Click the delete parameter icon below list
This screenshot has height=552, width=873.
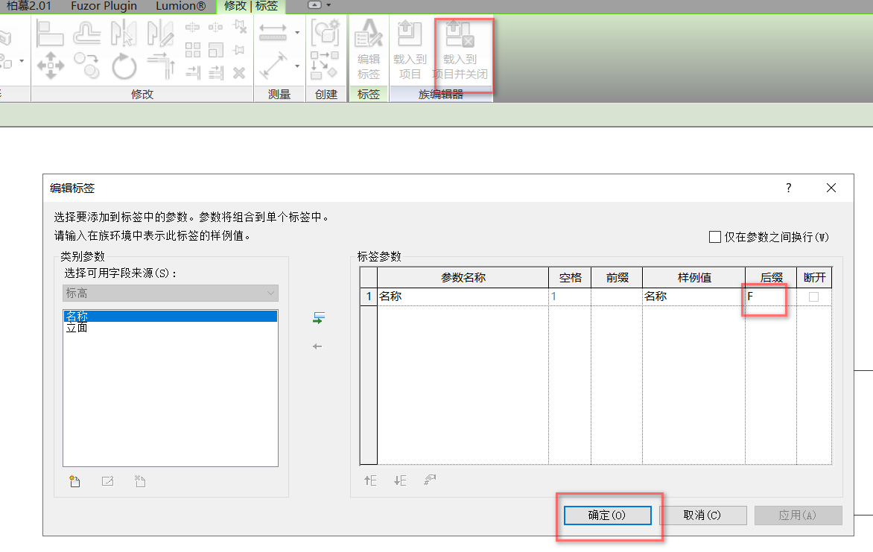pos(140,481)
